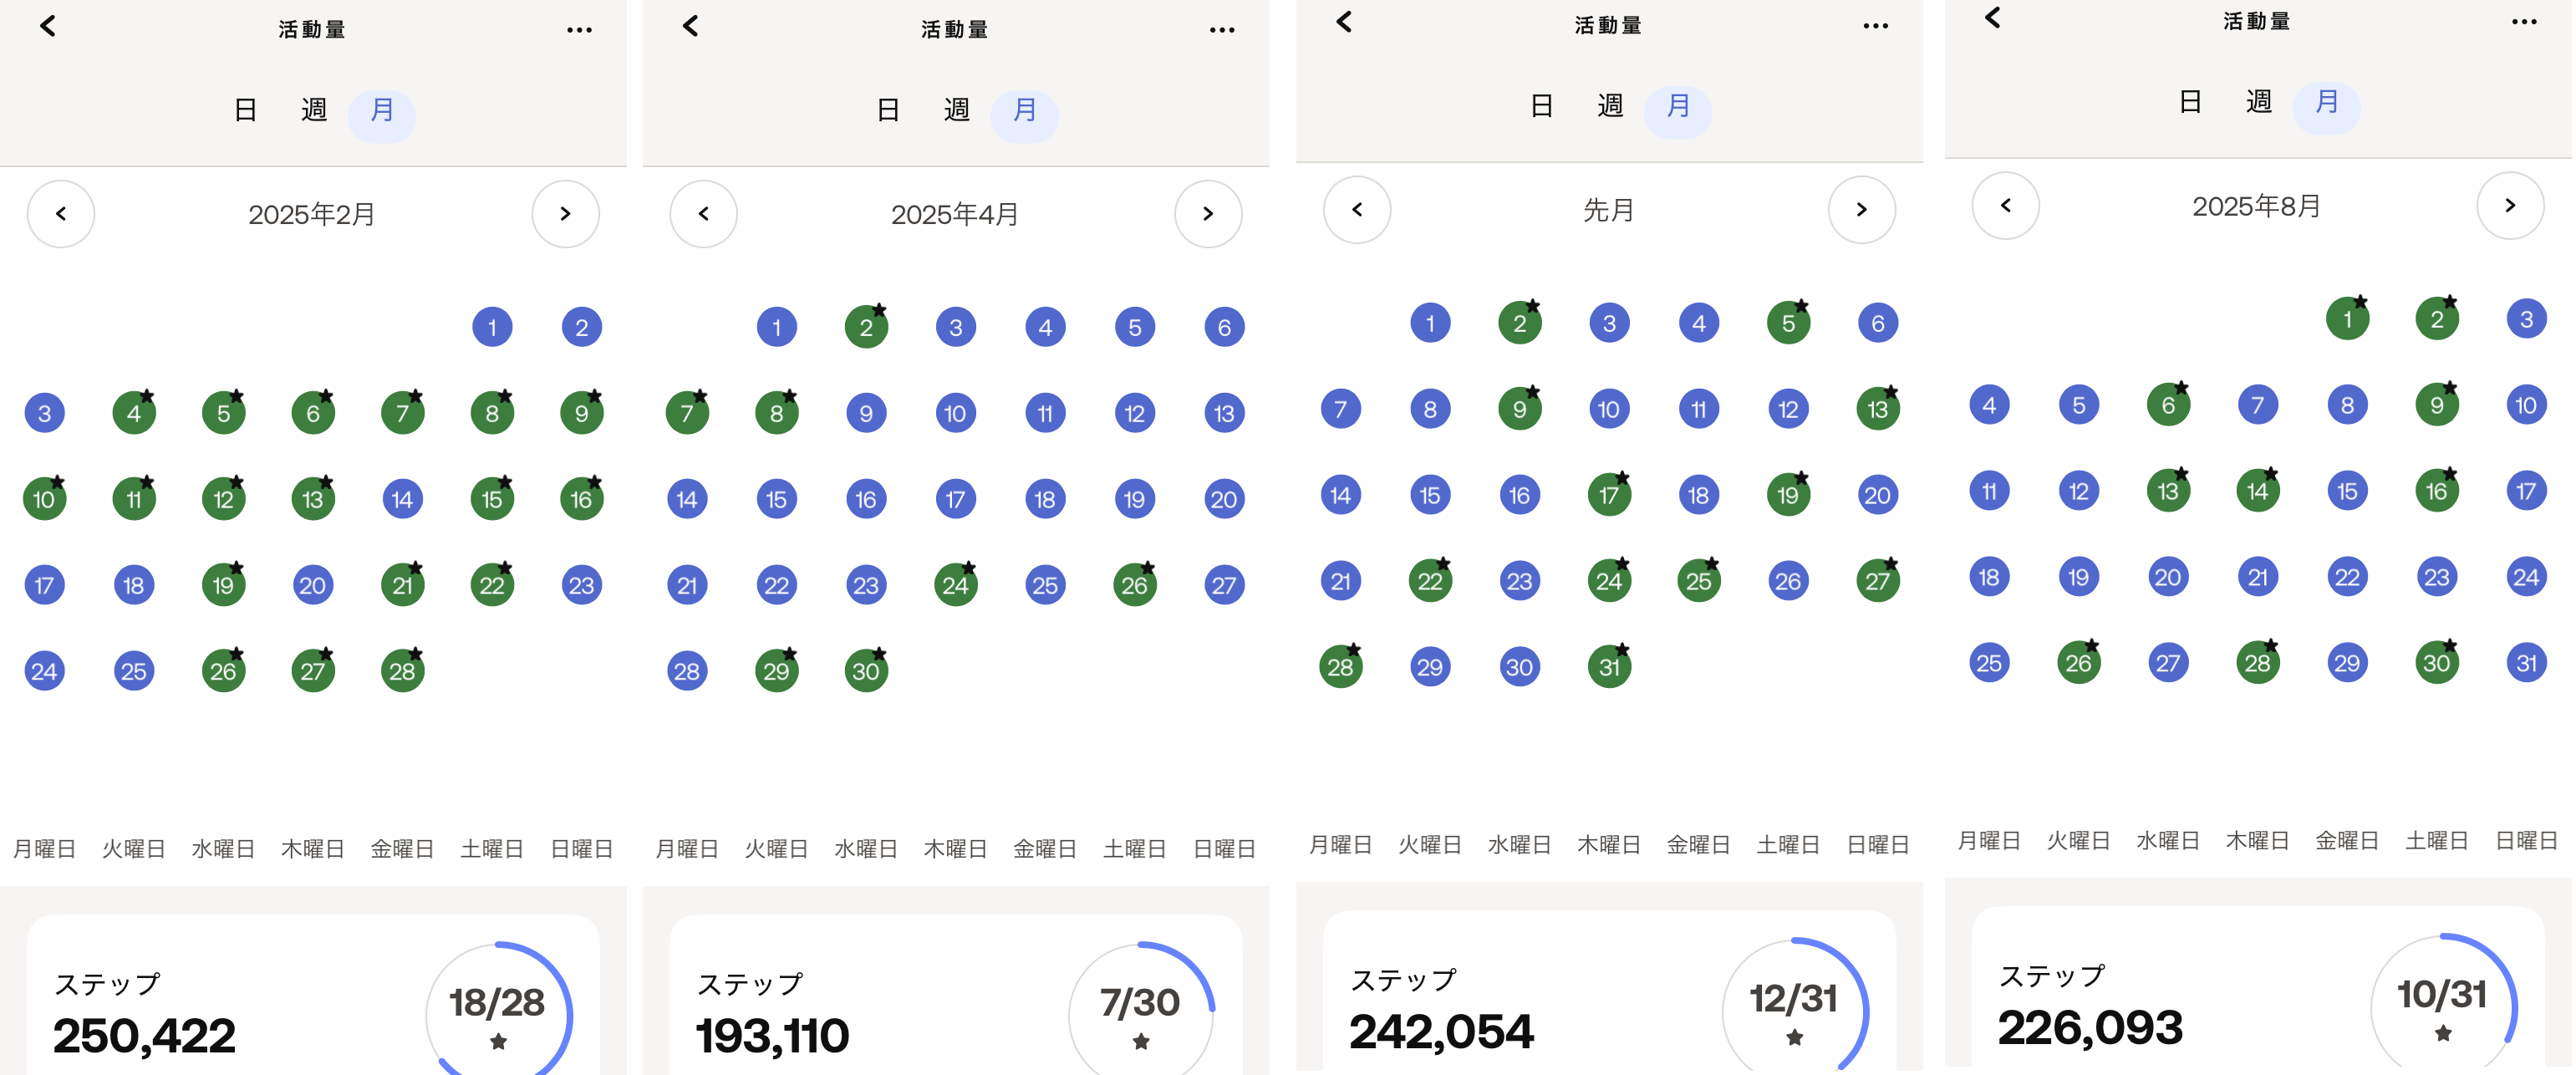The image size is (2576, 1075).
Task: Go back from the 2025年2月 activity screen
Action: pyautogui.click(x=47, y=26)
